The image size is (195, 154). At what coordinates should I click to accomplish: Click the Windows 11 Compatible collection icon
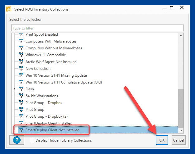21,55
